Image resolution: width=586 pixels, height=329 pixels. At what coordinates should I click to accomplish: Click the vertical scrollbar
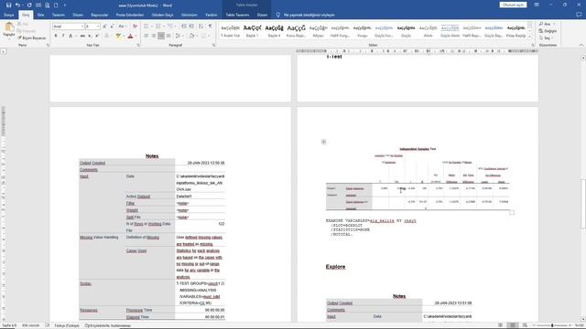click(x=583, y=189)
